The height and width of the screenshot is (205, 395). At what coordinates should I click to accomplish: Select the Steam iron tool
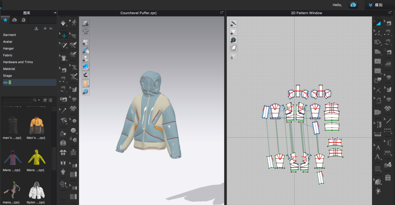tap(388, 63)
